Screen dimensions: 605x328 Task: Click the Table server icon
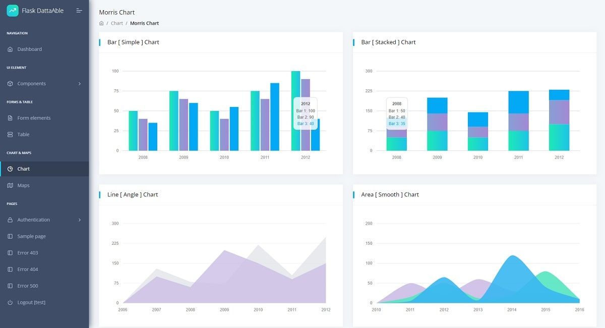point(10,135)
